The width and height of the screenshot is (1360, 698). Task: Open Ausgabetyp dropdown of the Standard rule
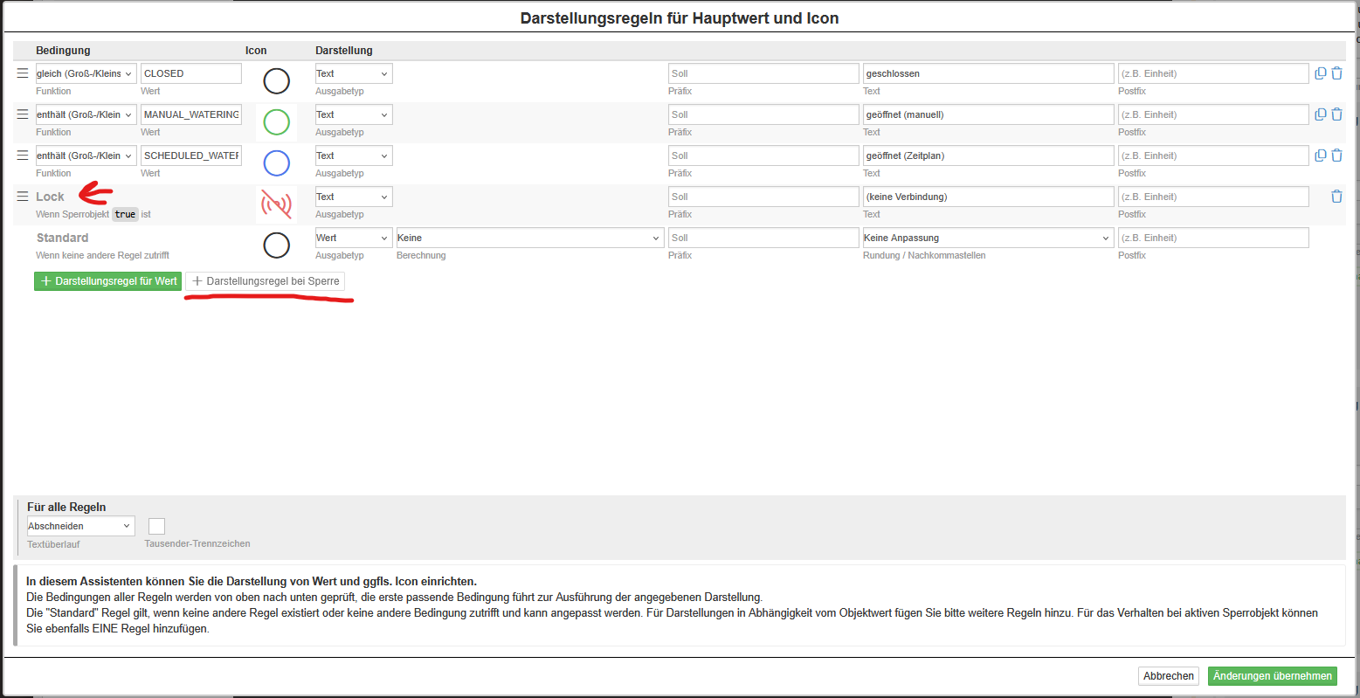pos(353,238)
